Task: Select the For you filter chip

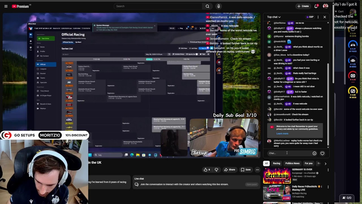Action: point(309,163)
